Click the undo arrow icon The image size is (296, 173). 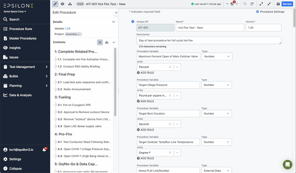tap(245, 4)
